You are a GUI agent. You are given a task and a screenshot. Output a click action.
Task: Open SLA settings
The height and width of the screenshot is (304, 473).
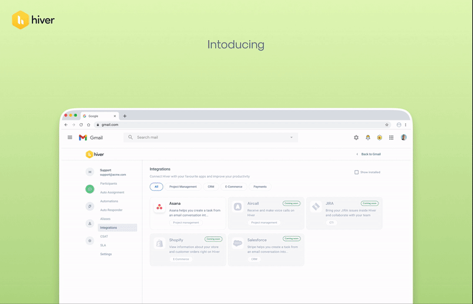pyautogui.click(x=103, y=245)
